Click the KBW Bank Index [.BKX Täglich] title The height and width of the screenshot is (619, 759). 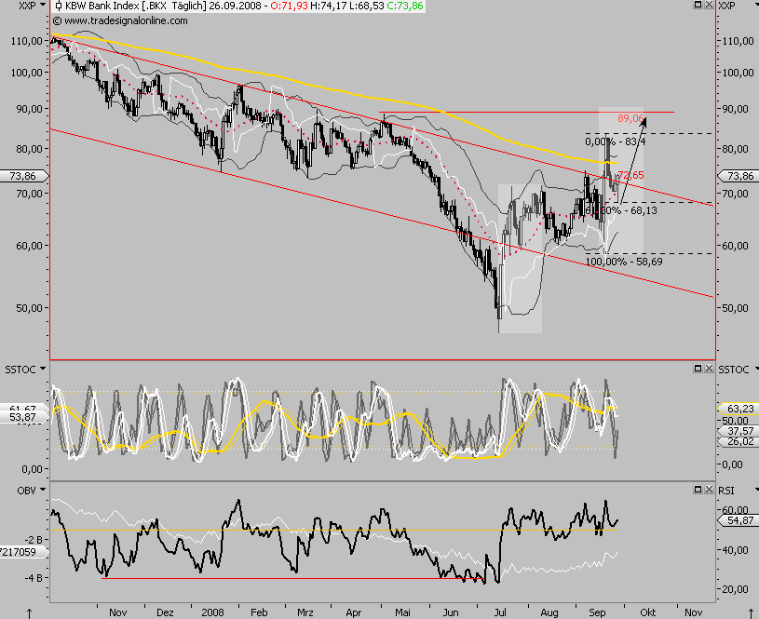click(136, 7)
